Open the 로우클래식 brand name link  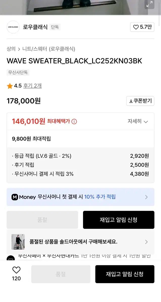point(35,27)
